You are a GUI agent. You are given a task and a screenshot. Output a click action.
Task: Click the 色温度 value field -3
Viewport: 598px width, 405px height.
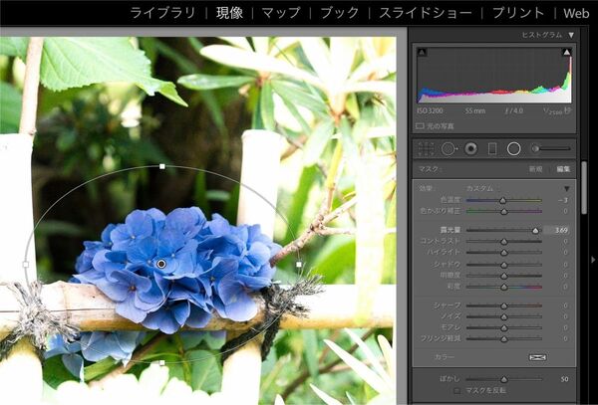563,200
